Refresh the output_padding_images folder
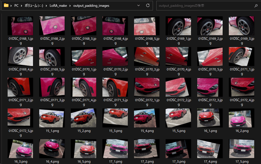The width and height of the screenshot is (261, 164). pos(148,5)
